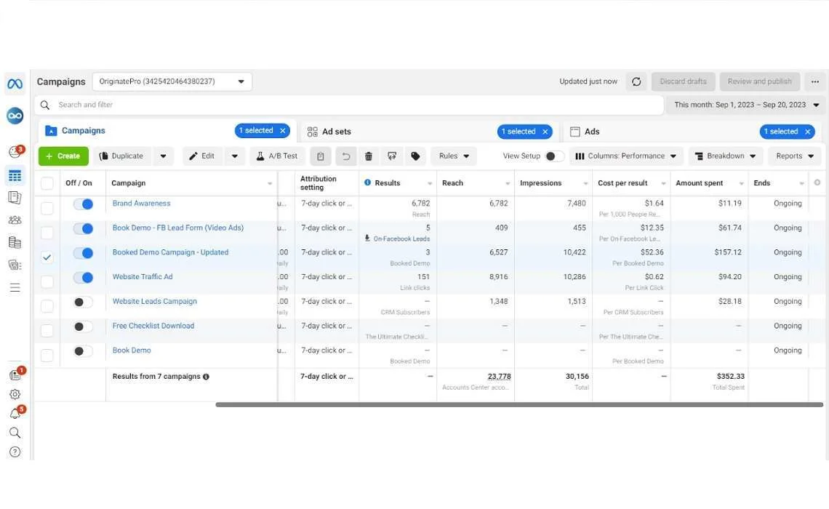Open the Meta logo home icon
The height and width of the screenshot is (509, 829).
(x=15, y=84)
